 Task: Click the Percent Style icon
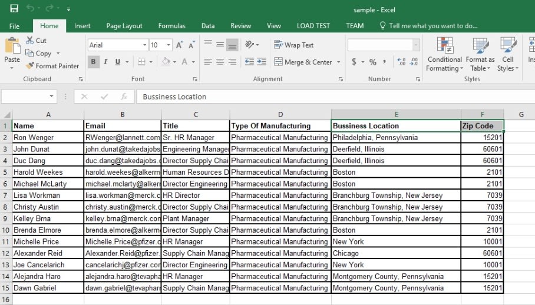pyautogui.click(x=372, y=62)
